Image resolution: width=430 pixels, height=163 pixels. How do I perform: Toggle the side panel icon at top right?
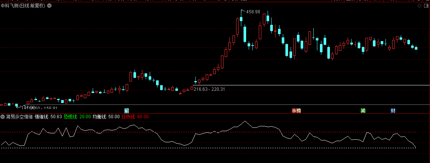(426, 6)
